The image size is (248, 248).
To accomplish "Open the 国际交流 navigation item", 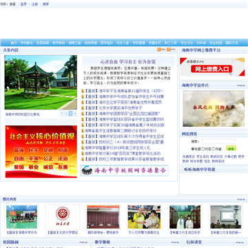I will click(231, 43).
